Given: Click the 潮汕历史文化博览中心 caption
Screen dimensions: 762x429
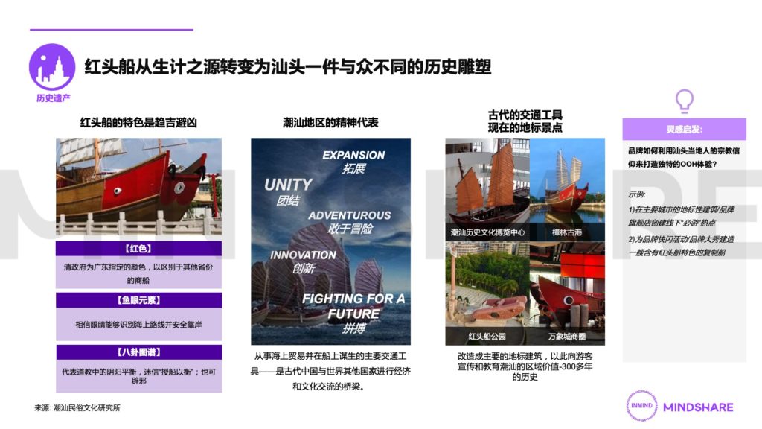Looking at the screenshot, I should [487, 232].
